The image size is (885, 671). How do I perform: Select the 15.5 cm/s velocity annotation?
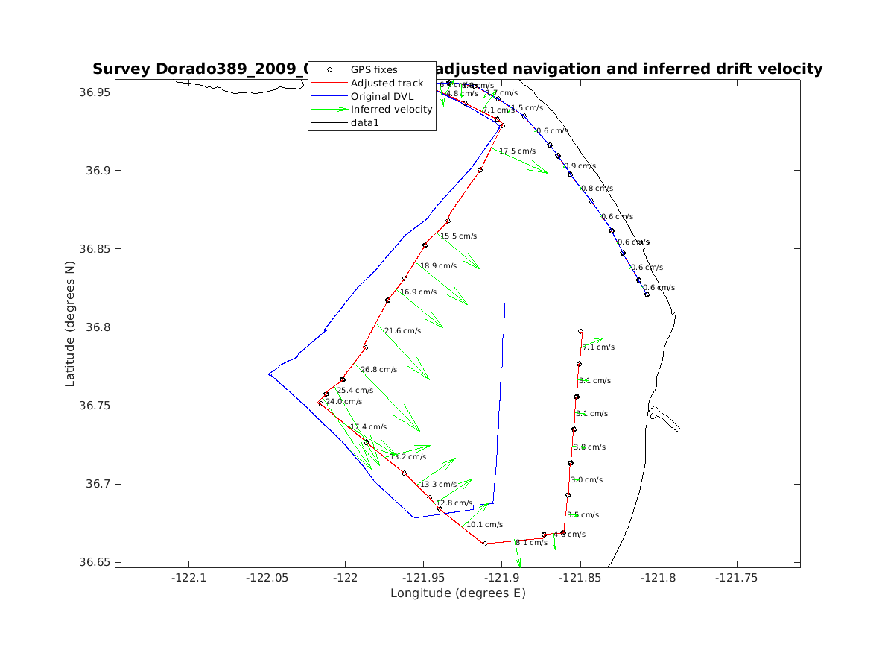458,236
